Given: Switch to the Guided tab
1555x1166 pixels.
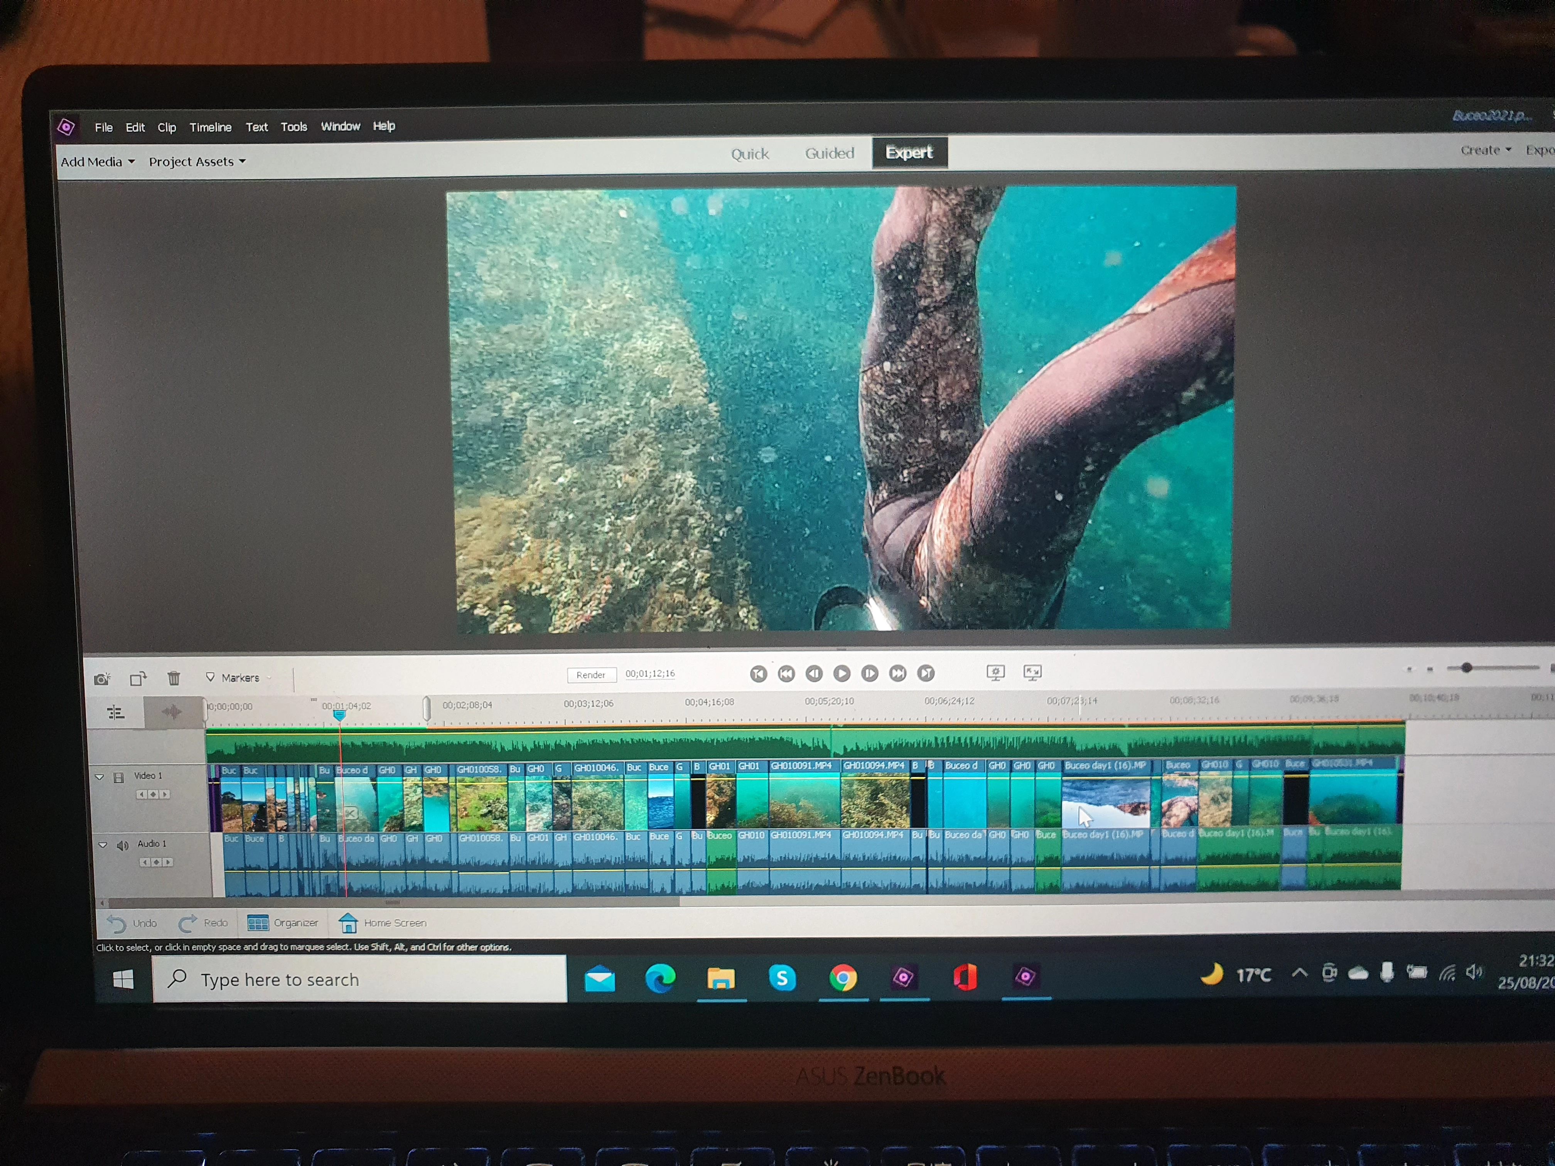Looking at the screenshot, I should (830, 153).
